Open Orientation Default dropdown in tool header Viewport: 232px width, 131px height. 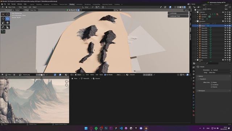point(18,10)
